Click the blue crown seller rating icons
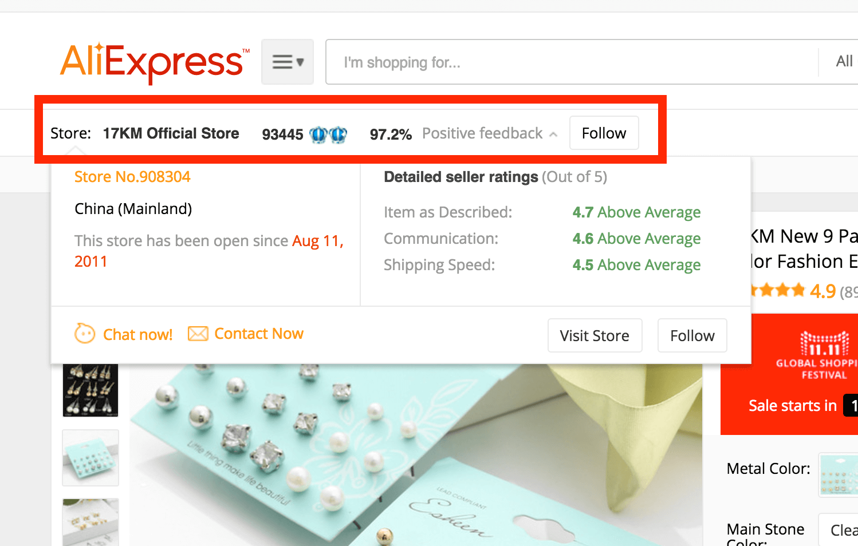This screenshot has width=858, height=546. [328, 134]
